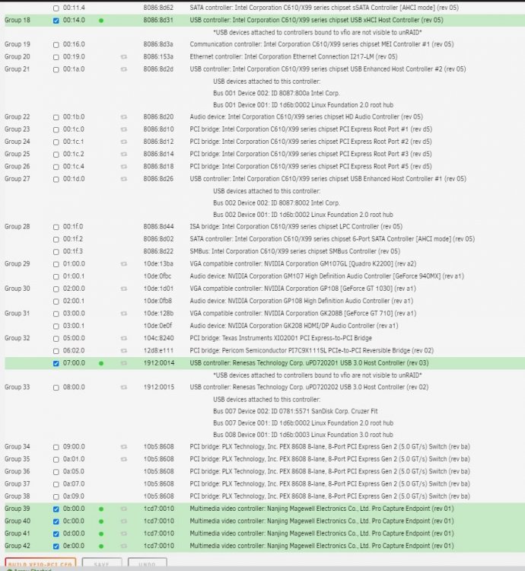Click the reset icon in the Group 24 row
525x571 pixels.
[124, 142]
